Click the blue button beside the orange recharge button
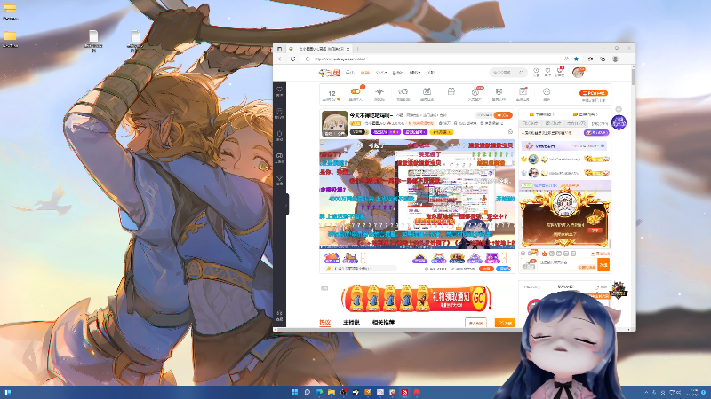Image resolution: width=711 pixels, height=399 pixels. (x=503, y=269)
